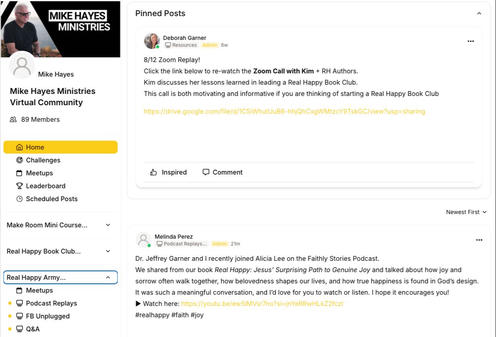Viewport: 496px width, 337px height.
Task: Click the Challenges target icon in the sidebar
Action: [19, 160]
